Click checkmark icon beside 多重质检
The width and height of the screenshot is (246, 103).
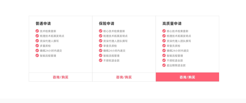point(37,46)
